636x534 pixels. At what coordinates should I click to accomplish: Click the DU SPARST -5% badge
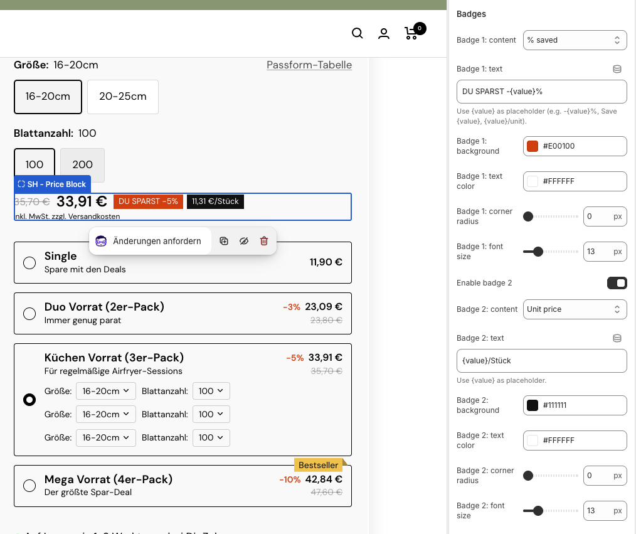click(x=148, y=201)
